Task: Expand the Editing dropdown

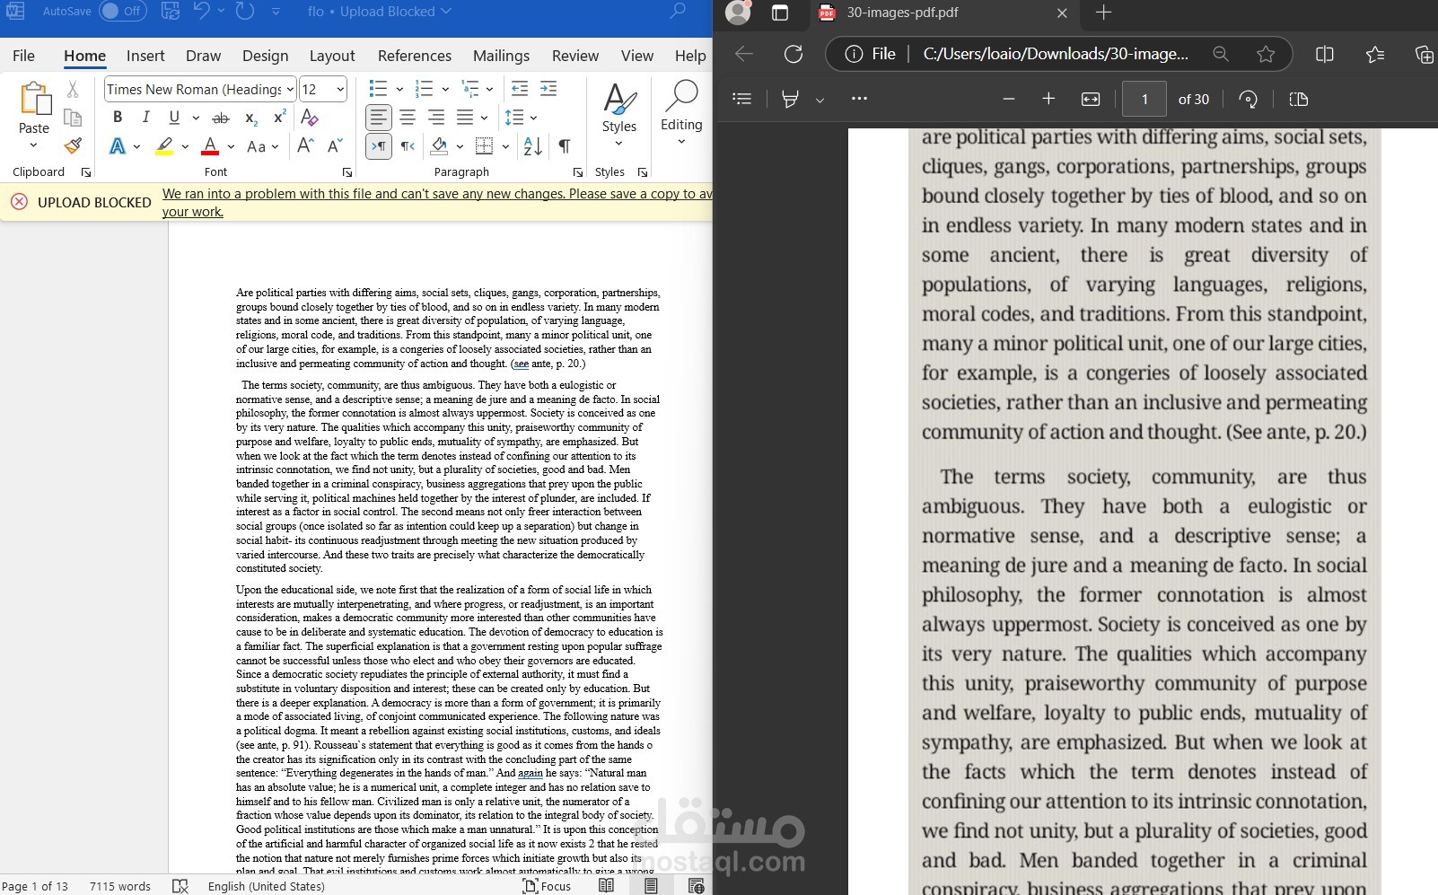Action: pos(681,142)
